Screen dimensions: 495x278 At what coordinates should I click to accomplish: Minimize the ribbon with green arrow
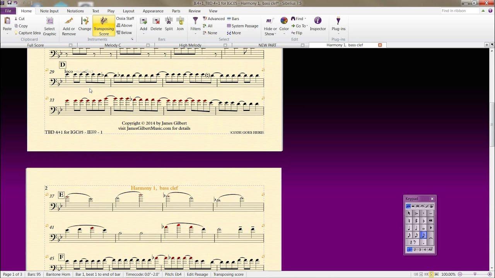pos(483,11)
